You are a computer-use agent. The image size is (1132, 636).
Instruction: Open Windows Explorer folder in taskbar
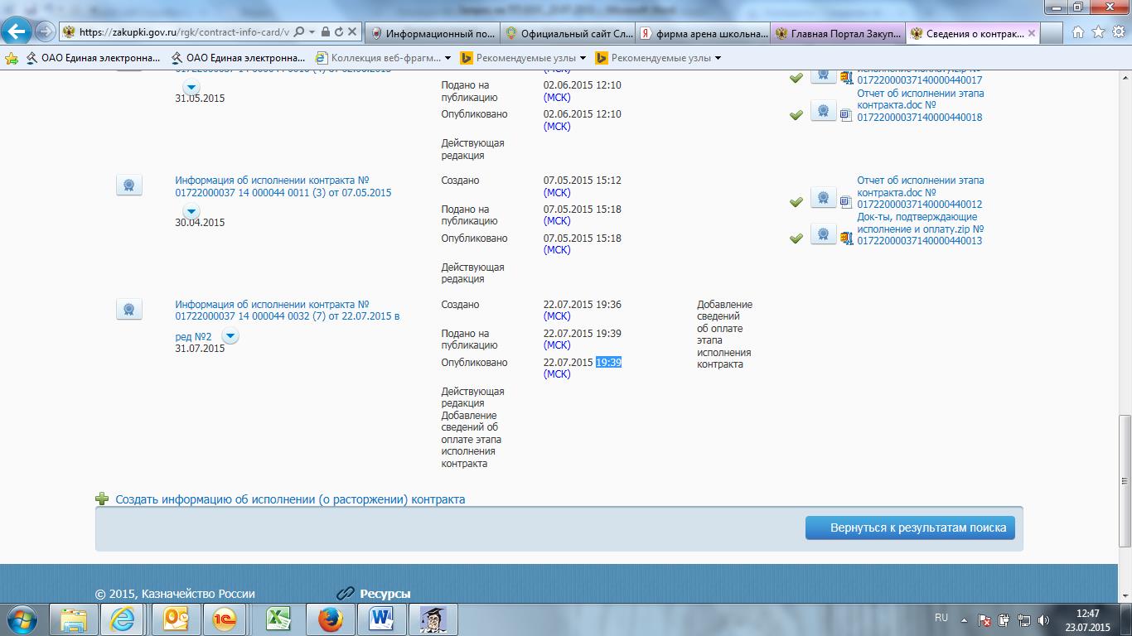73,619
